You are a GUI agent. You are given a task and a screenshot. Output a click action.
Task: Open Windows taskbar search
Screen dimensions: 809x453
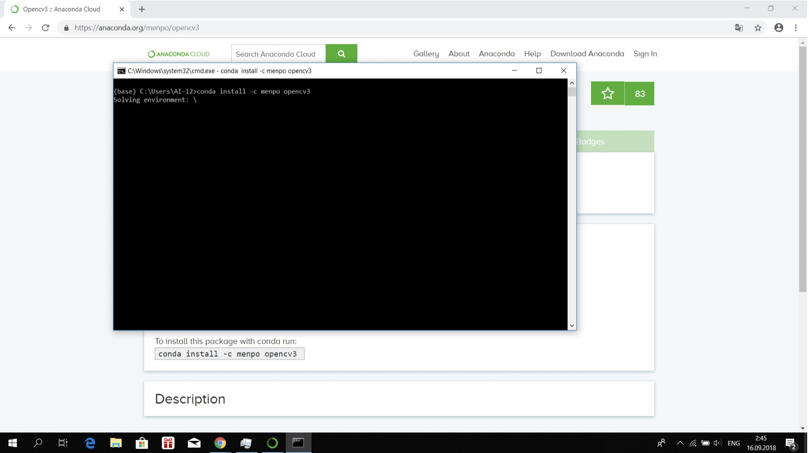coord(38,443)
